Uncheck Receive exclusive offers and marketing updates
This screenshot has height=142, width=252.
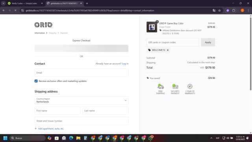(36, 81)
